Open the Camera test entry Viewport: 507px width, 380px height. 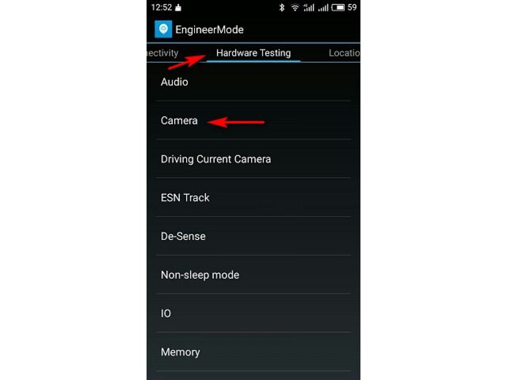253,120
